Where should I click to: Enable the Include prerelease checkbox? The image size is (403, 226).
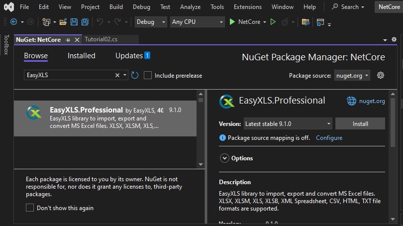coord(148,75)
